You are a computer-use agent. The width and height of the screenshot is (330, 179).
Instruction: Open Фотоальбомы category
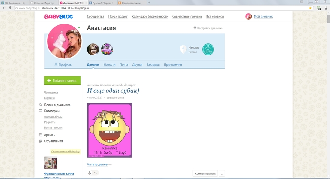53,117
